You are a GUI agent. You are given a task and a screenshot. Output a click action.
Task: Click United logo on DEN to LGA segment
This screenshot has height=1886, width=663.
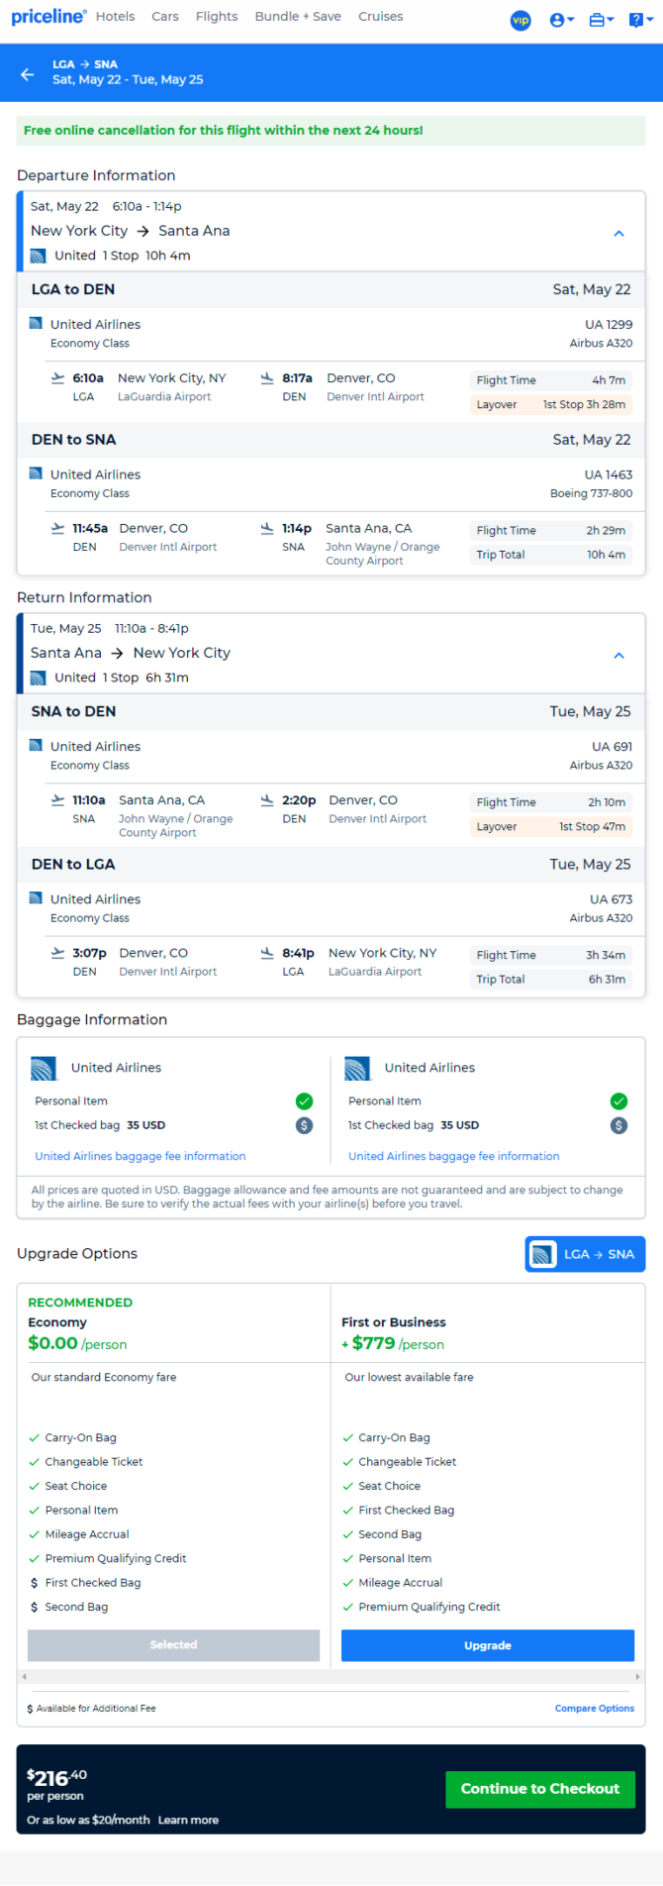coord(36,897)
